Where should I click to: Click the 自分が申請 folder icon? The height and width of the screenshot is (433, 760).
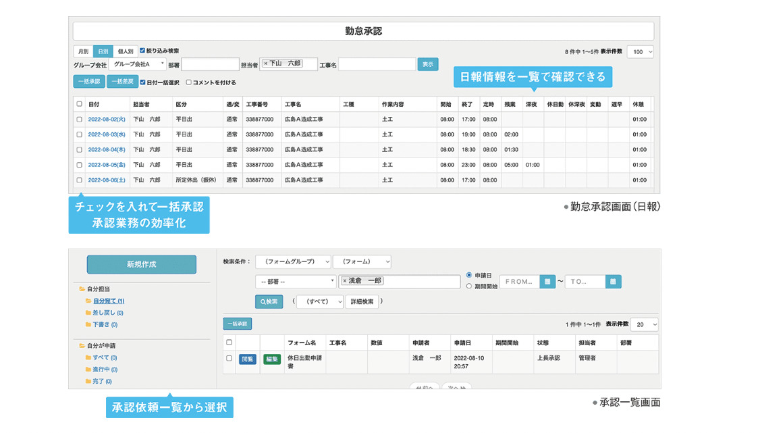[82, 346]
